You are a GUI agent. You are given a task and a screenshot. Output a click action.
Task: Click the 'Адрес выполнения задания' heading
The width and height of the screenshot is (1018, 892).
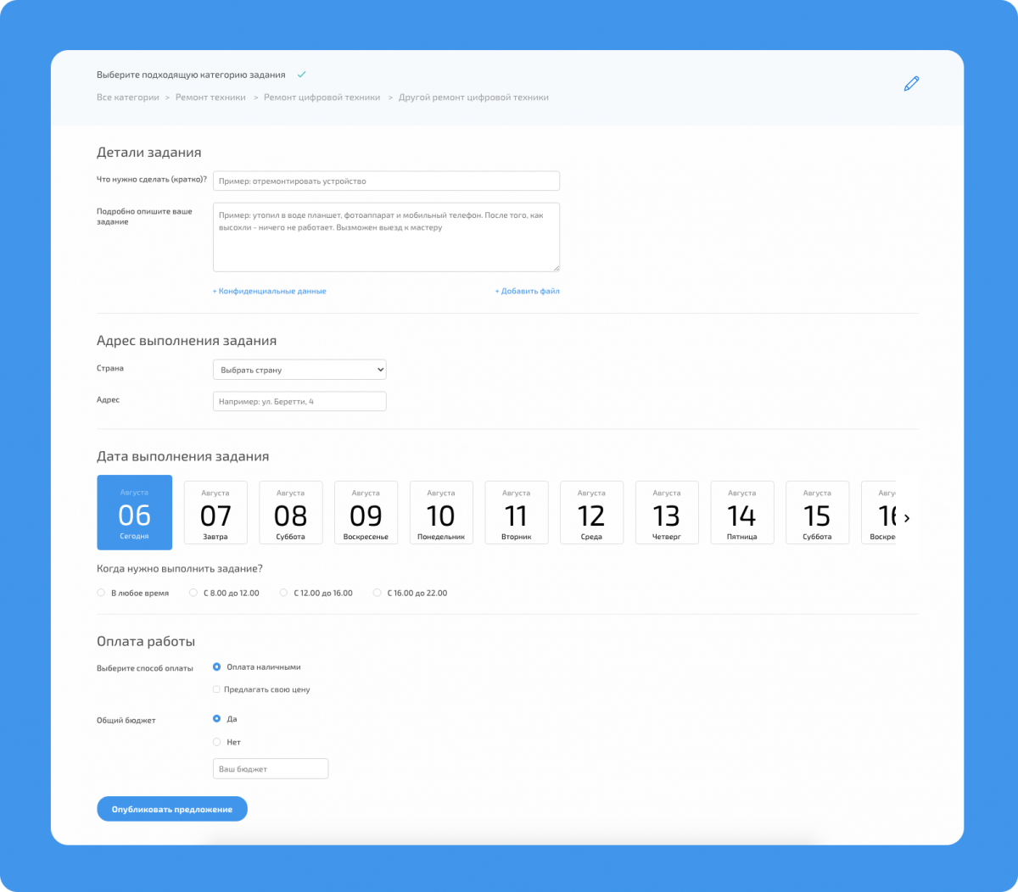click(x=187, y=341)
